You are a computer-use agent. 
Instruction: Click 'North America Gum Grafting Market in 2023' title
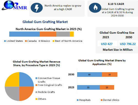pos(46,29)
